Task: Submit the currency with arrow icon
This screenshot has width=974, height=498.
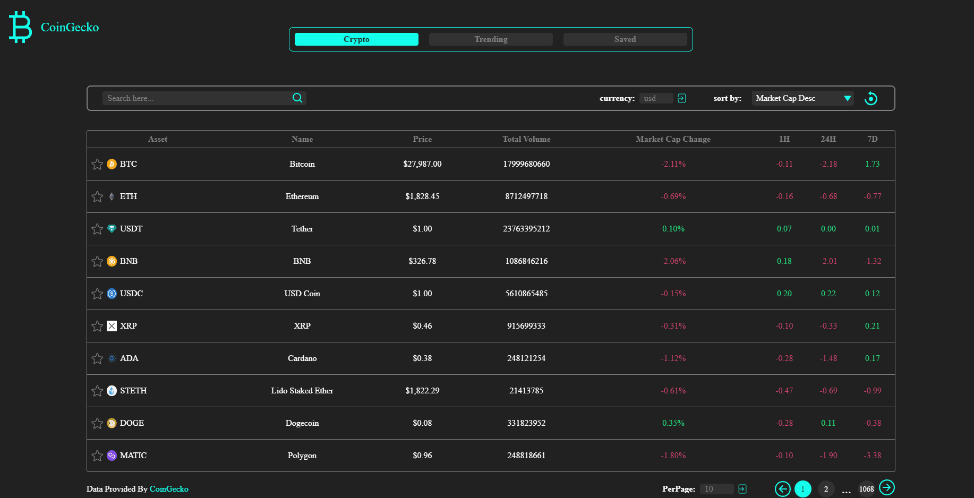Action: (682, 98)
